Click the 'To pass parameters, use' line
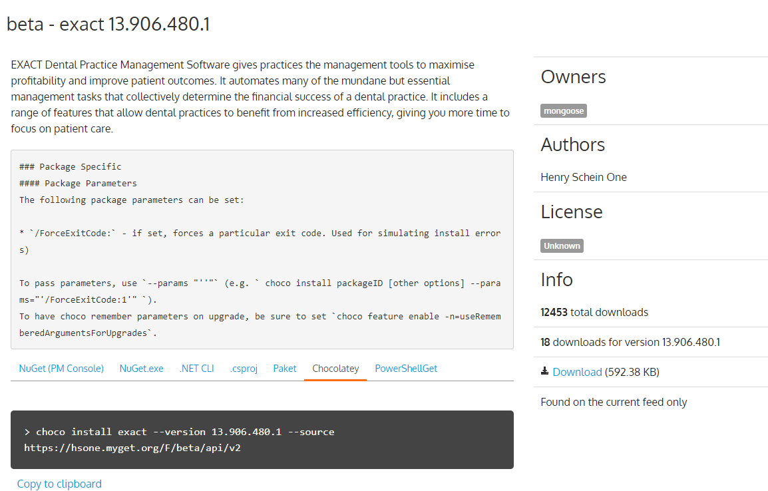This screenshot has width=768, height=491. pos(260,291)
